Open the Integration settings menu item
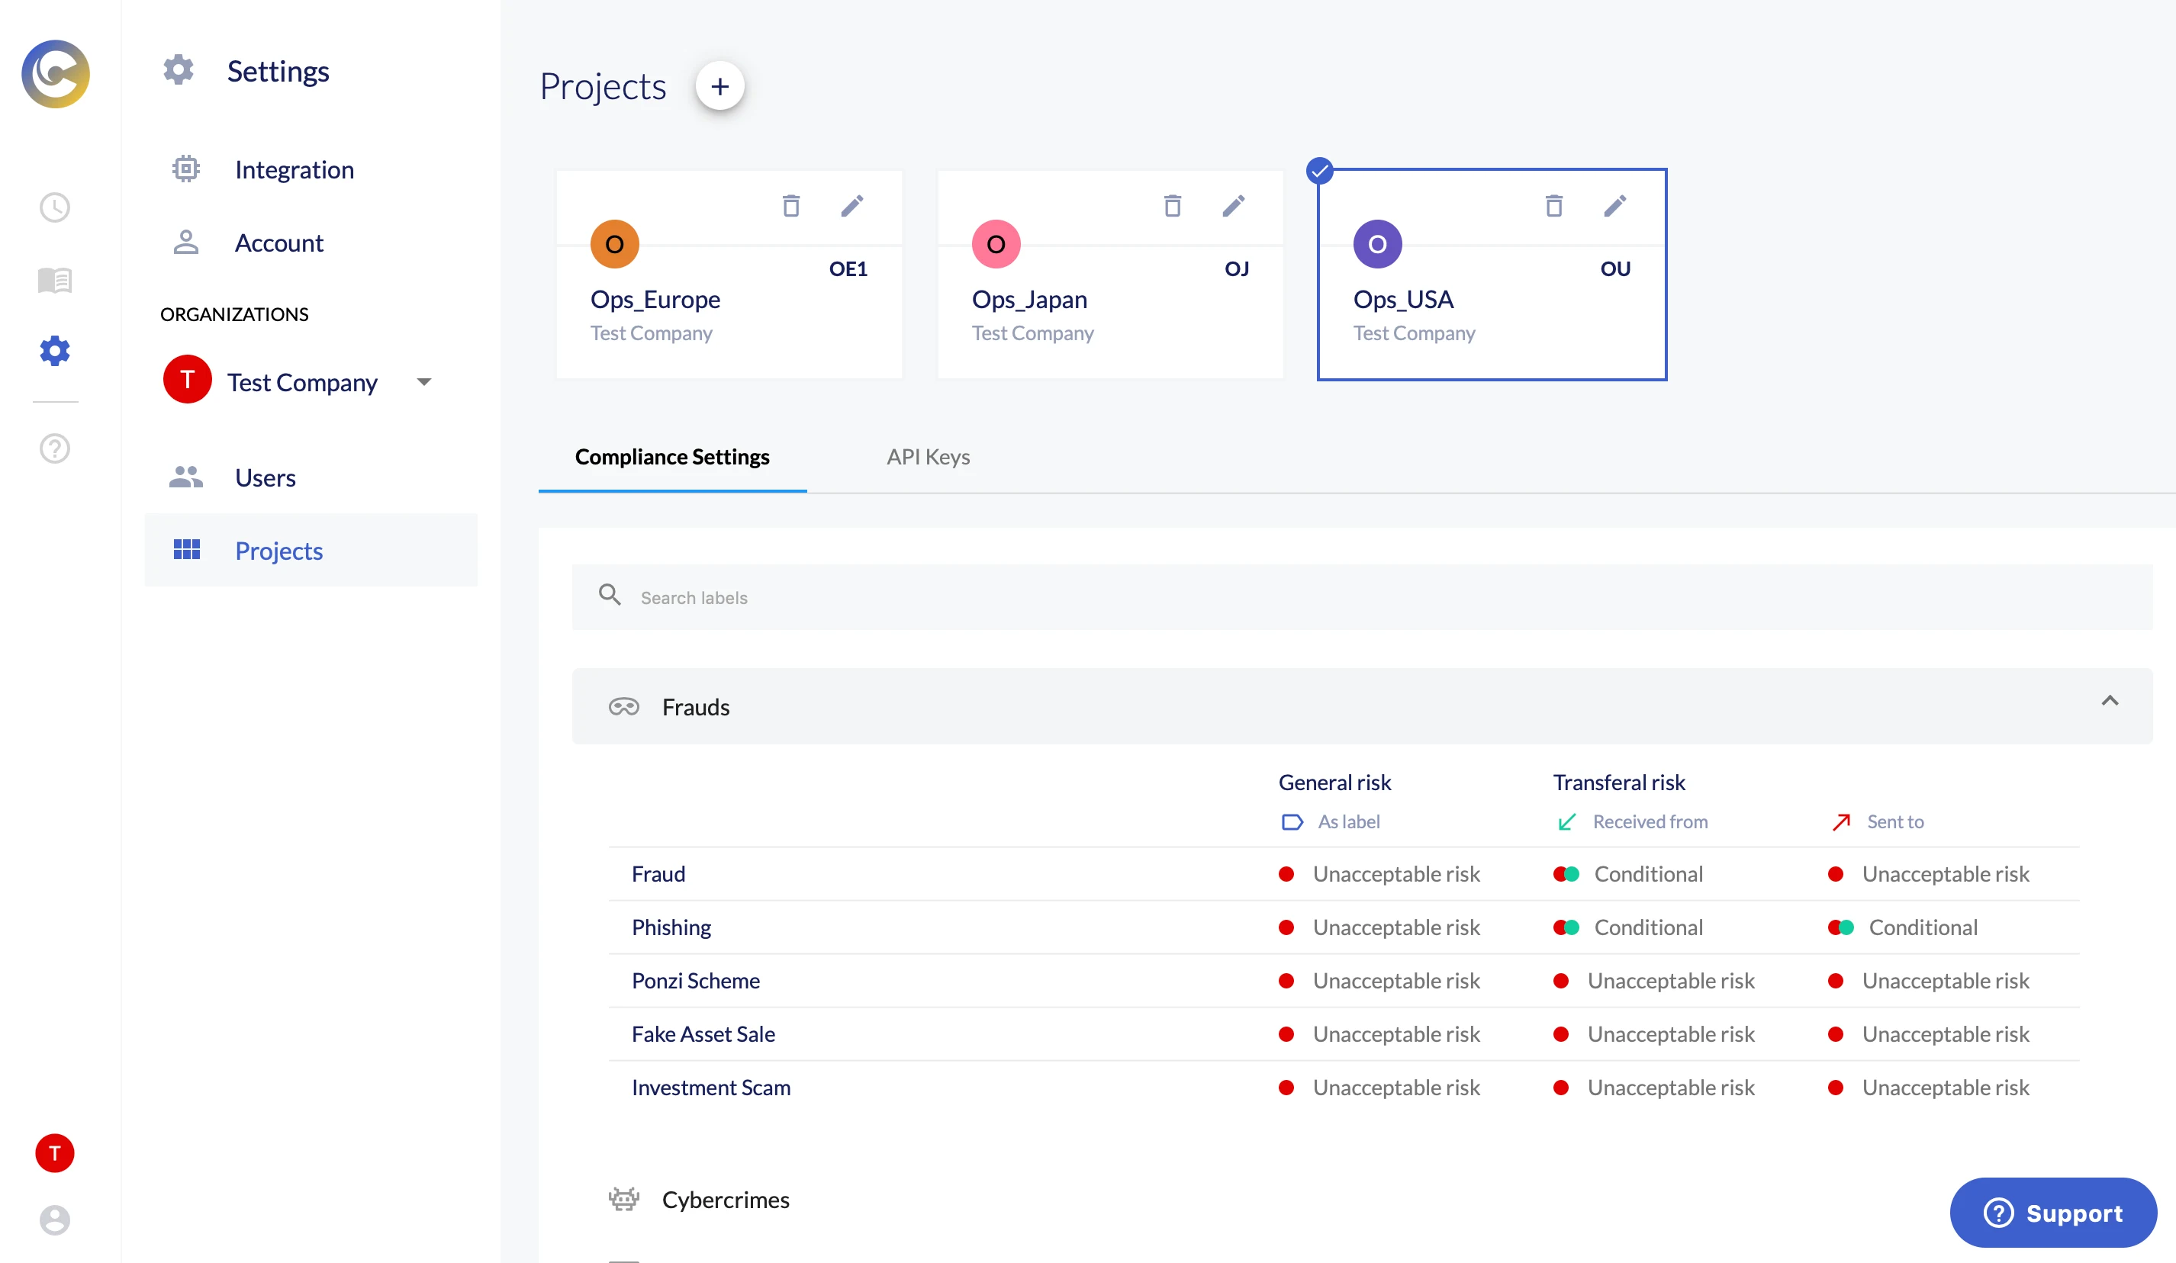 pyautogui.click(x=294, y=169)
